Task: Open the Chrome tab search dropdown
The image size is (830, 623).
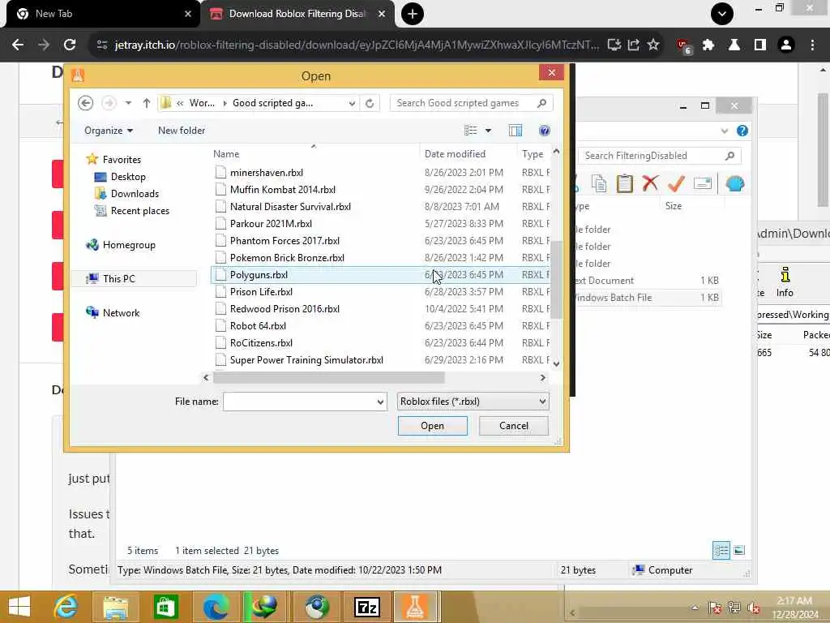Action: [x=722, y=14]
